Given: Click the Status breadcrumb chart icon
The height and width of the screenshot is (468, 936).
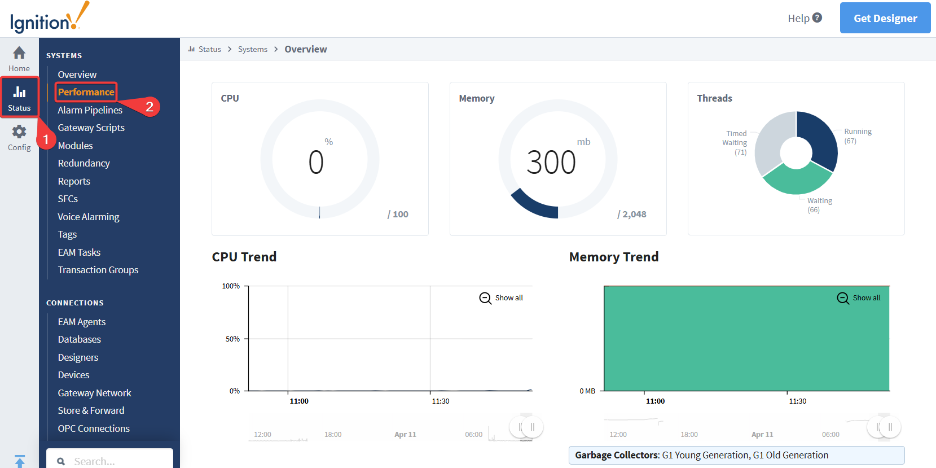Looking at the screenshot, I should pos(191,49).
